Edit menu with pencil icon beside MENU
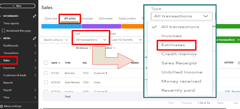This screenshot has height=109, width=240. click(x=35, y=38)
